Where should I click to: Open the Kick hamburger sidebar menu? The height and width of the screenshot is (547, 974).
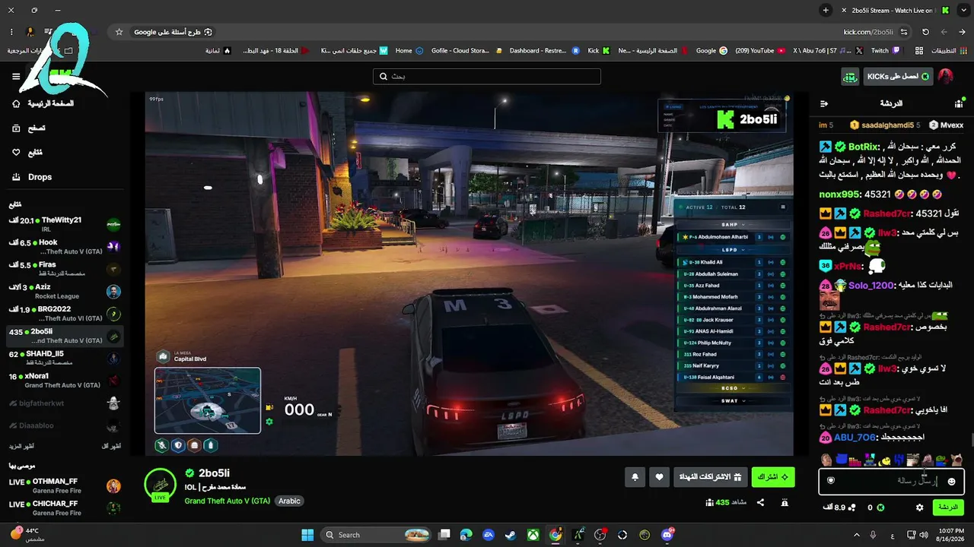[x=16, y=76]
